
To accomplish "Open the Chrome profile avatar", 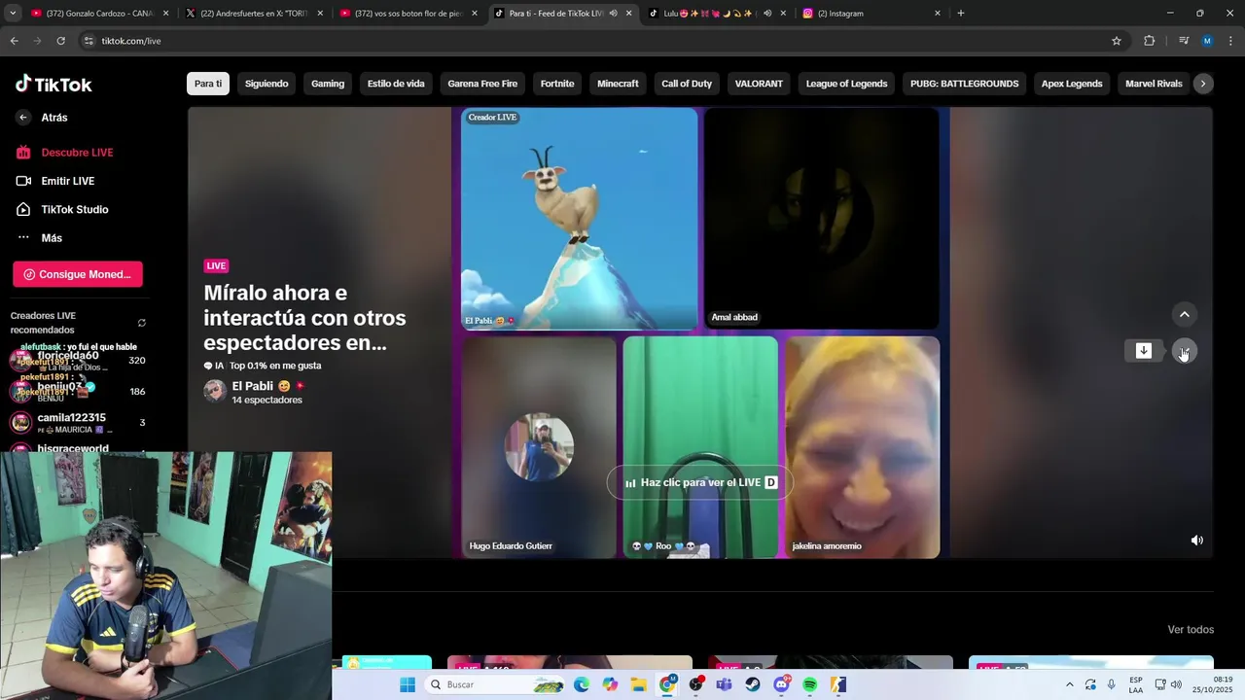I will coord(1207,41).
